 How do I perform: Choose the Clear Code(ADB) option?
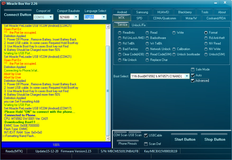[x=131, y=54]
